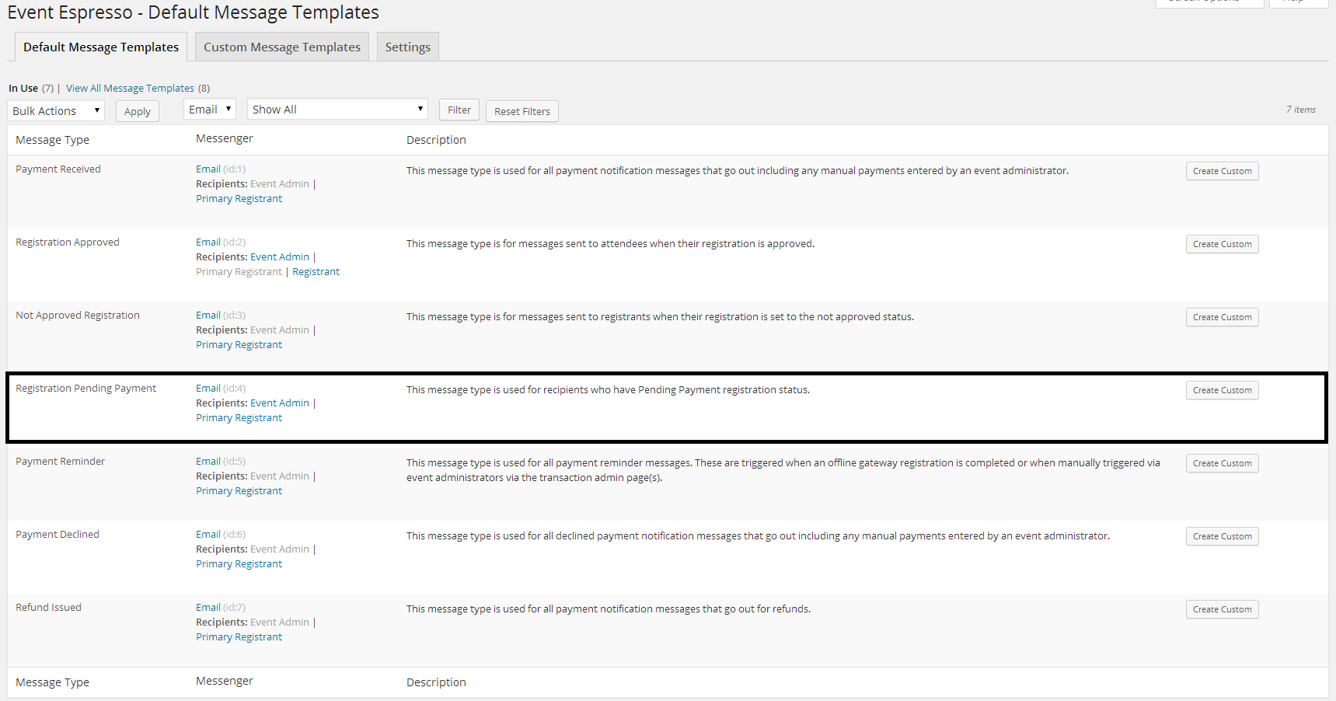Open Email (id:4) template link

[x=208, y=388]
